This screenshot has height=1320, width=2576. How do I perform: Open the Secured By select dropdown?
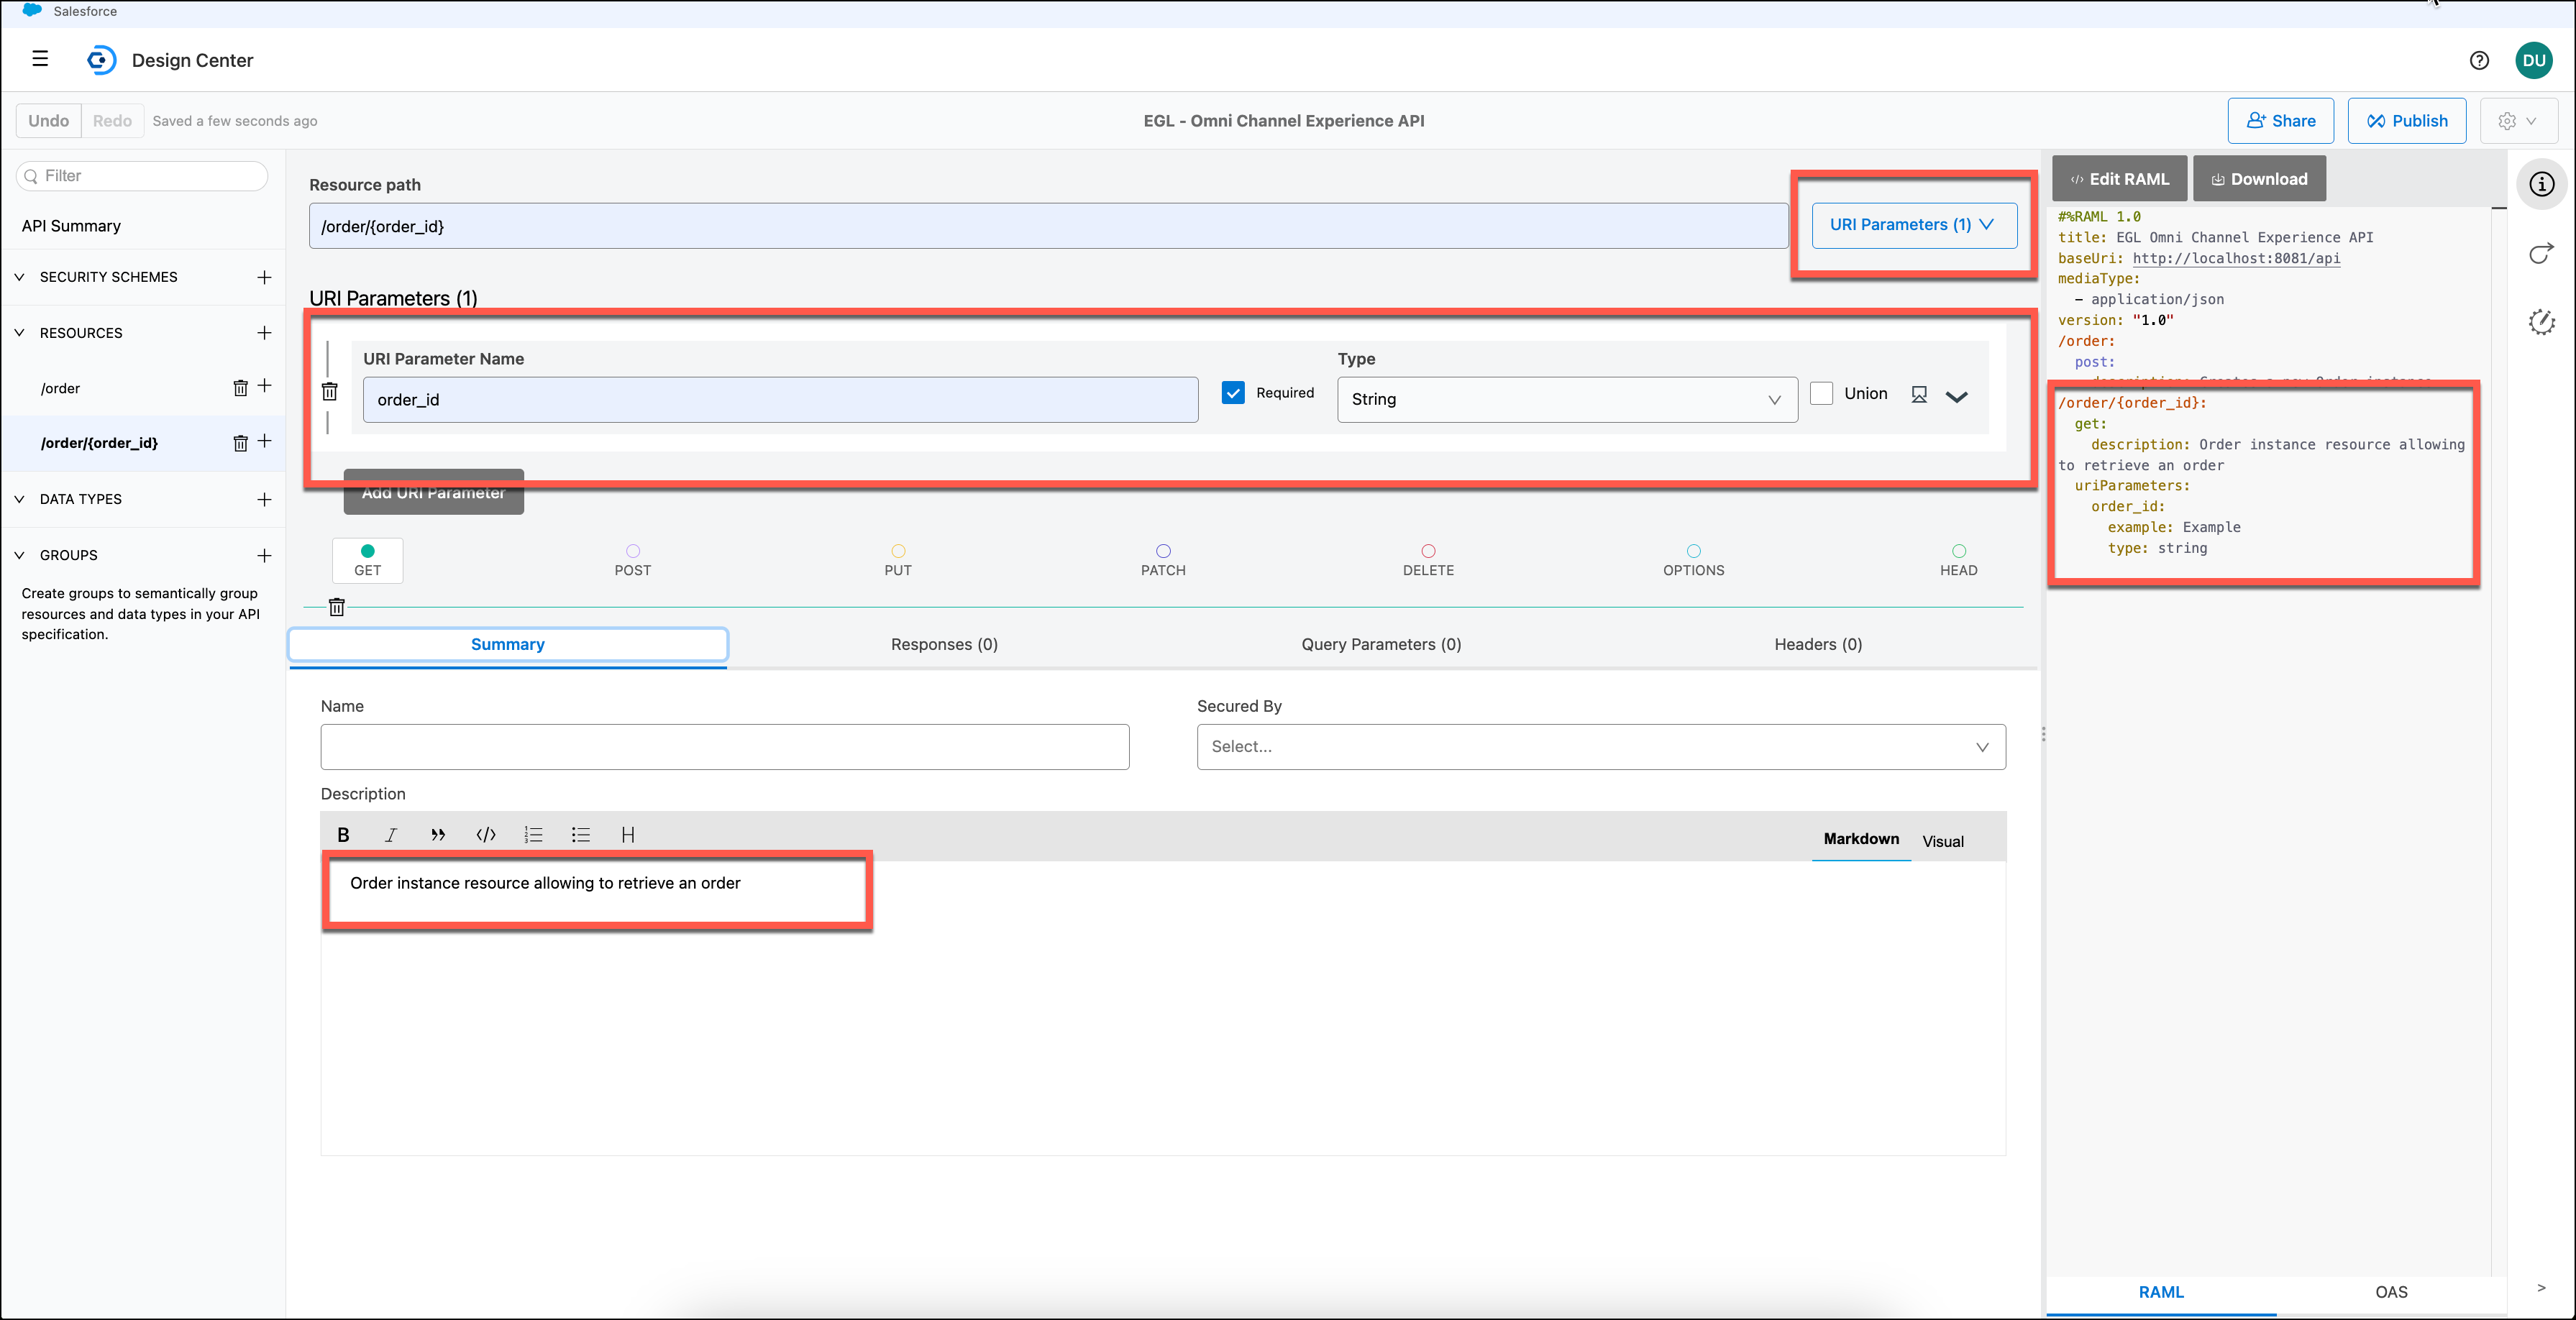(1600, 747)
